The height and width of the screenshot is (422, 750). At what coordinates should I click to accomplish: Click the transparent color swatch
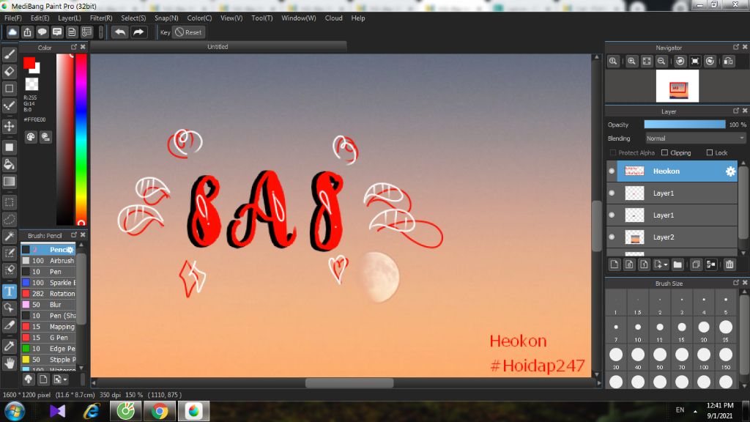coord(31,84)
